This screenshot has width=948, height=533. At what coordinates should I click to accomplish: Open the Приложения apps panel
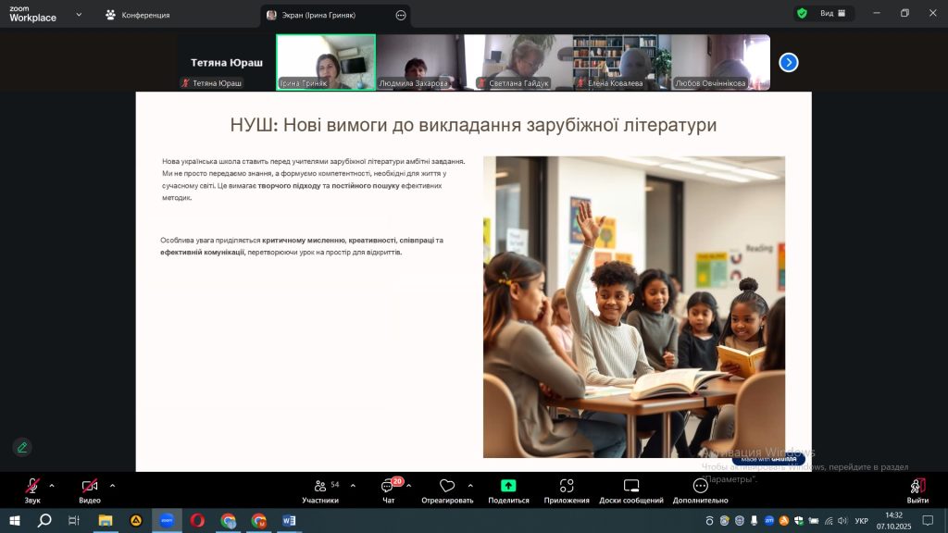coord(567,490)
